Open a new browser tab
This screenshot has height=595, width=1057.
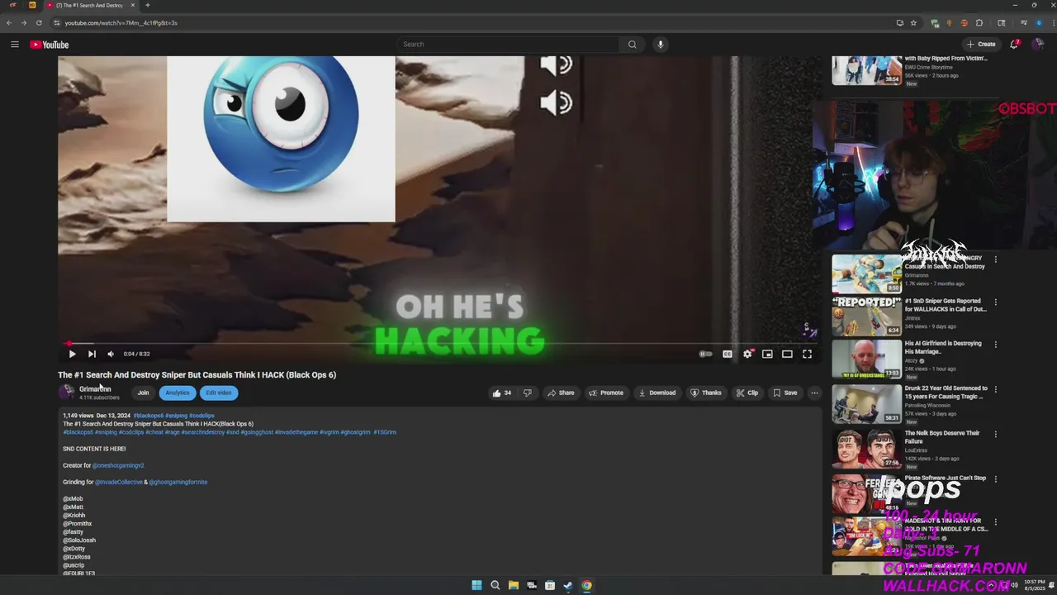[x=148, y=5]
